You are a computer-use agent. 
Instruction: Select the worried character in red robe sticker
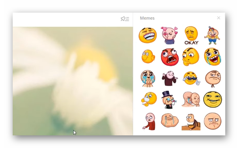[x=149, y=122]
